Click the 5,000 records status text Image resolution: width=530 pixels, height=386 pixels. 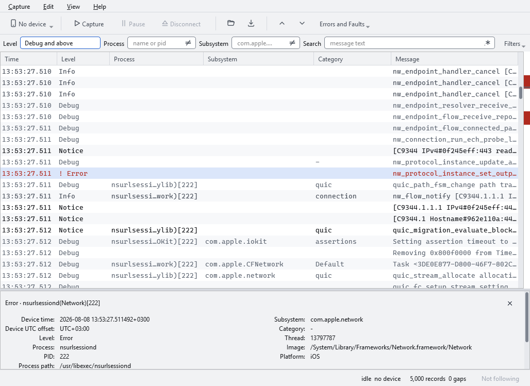pos(427,379)
